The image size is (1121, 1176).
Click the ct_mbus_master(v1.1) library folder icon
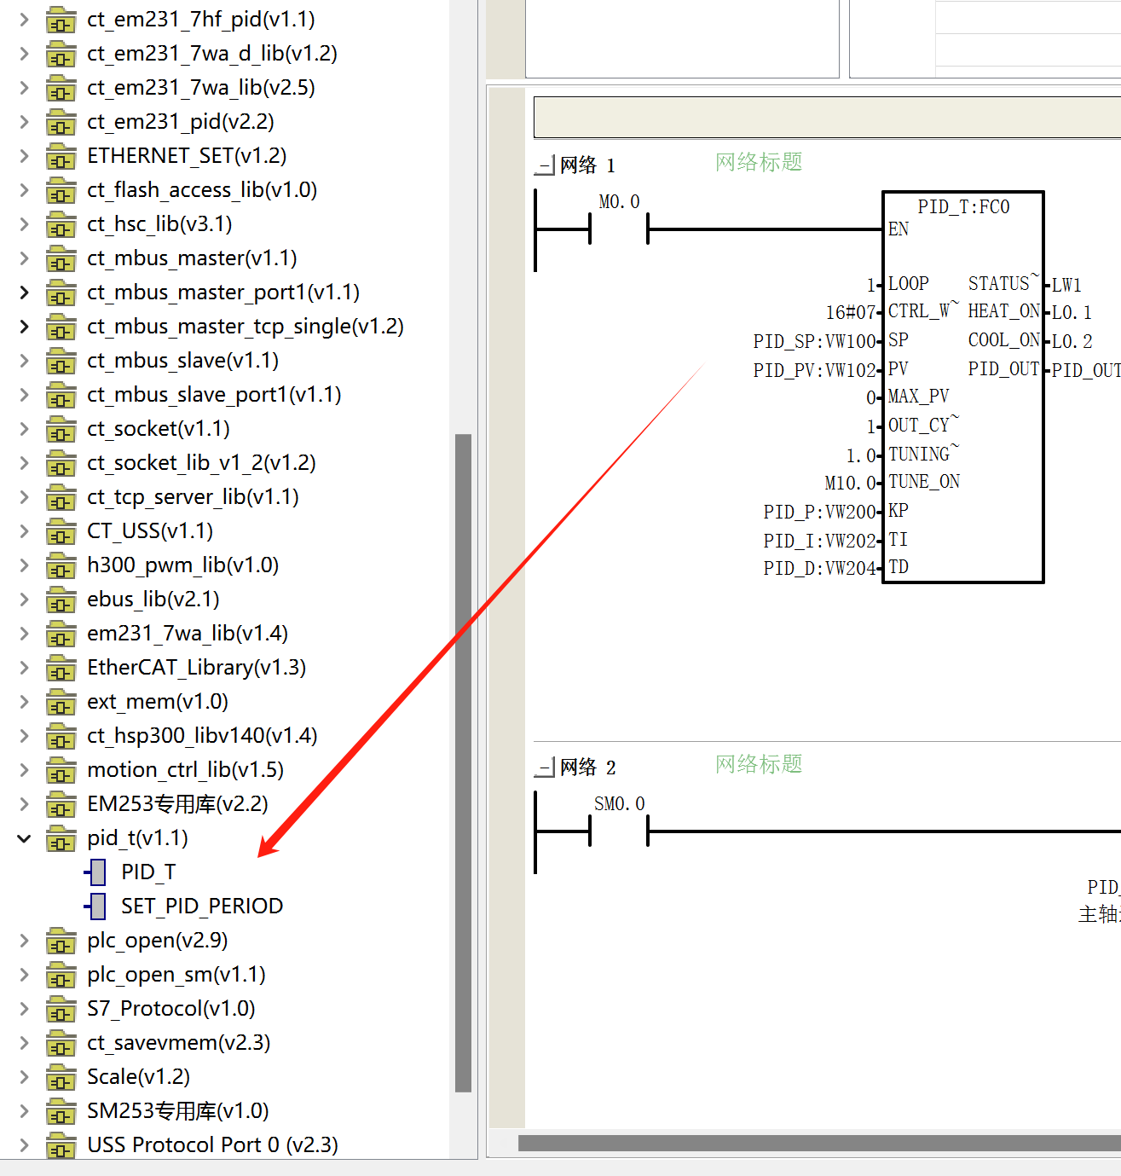(x=61, y=258)
